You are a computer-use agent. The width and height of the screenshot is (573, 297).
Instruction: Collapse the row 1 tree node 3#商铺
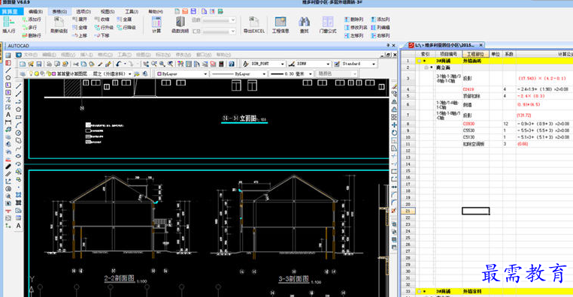[419, 61]
